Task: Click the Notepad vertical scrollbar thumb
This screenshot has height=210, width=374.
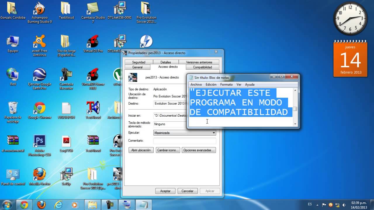Action: 295,109
